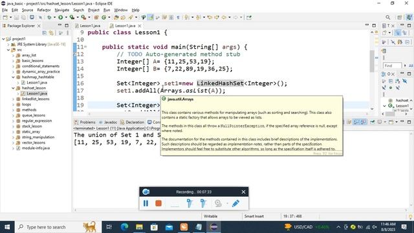Screen dimensions: 414x233
Task: Open the Run button dropdown arrow
Action: [x=66, y=17]
